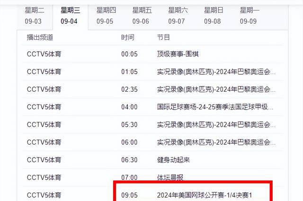This screenshot has height=201, width=303.
Task: Select the 04:00 time cell
Action: pyautogui.click(x=129, y=107)
